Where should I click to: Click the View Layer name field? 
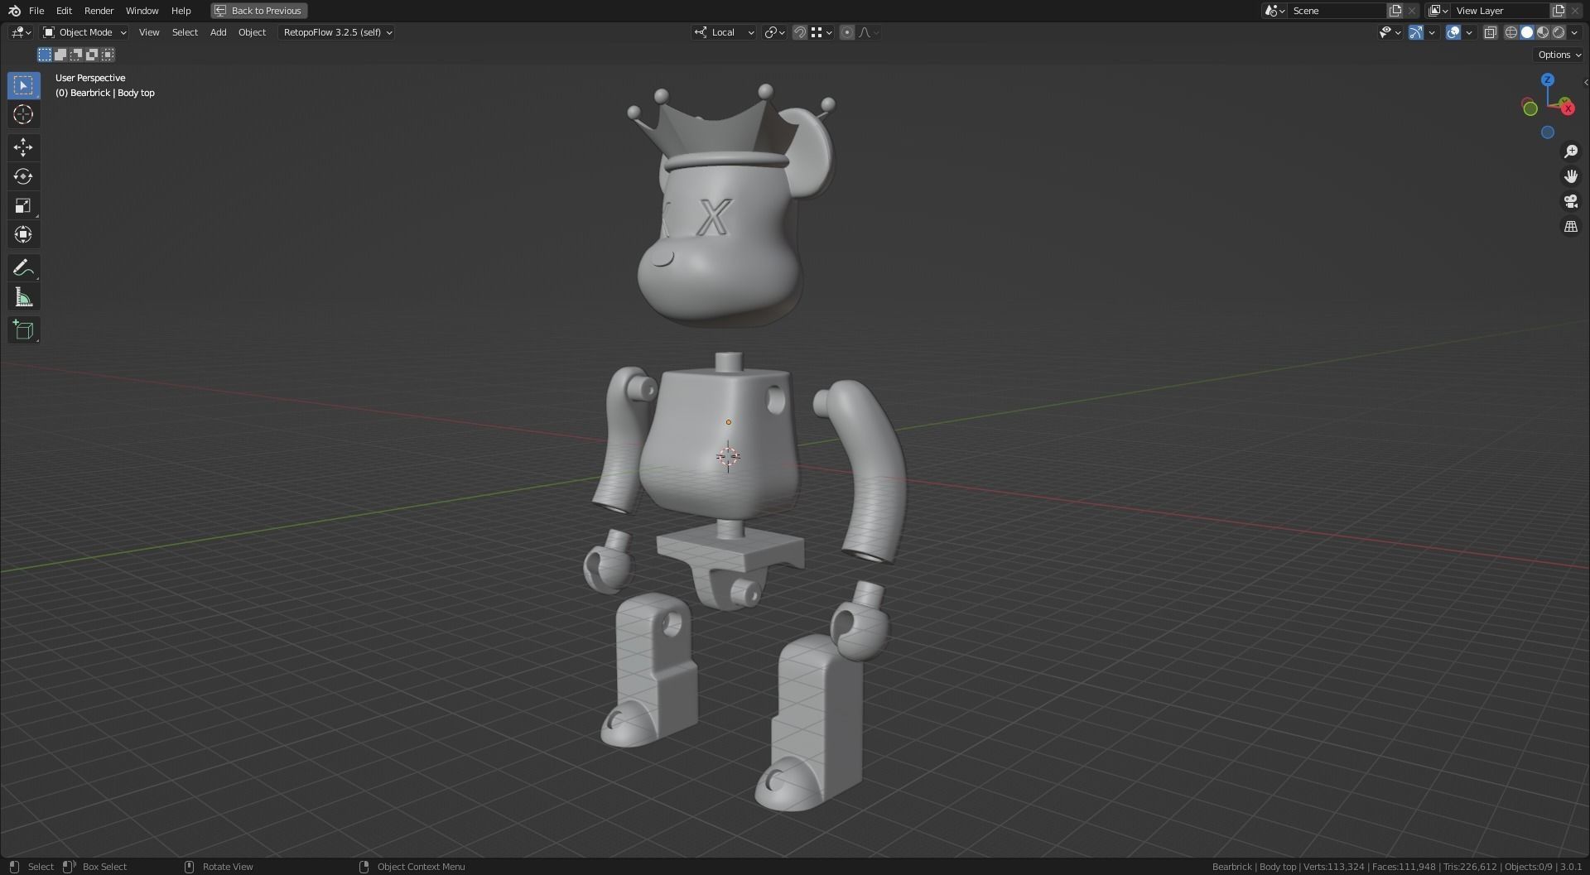pyautogui.click(x=1501, y=11)
